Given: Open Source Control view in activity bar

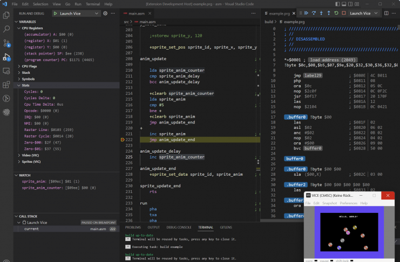Looking at the screenshot, I should [x=6, y=43].
